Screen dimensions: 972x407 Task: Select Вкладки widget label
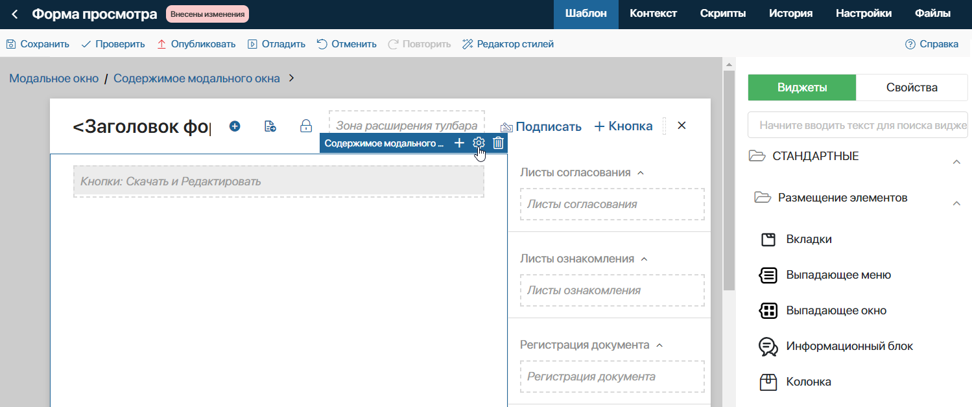(x=809, y=239)
